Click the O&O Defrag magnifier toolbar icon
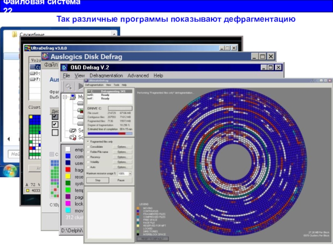333x250 pixels. (68, 86)
